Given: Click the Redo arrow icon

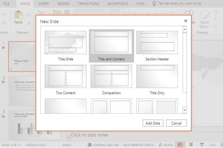Looking at the screenshot, I should 4,23.
